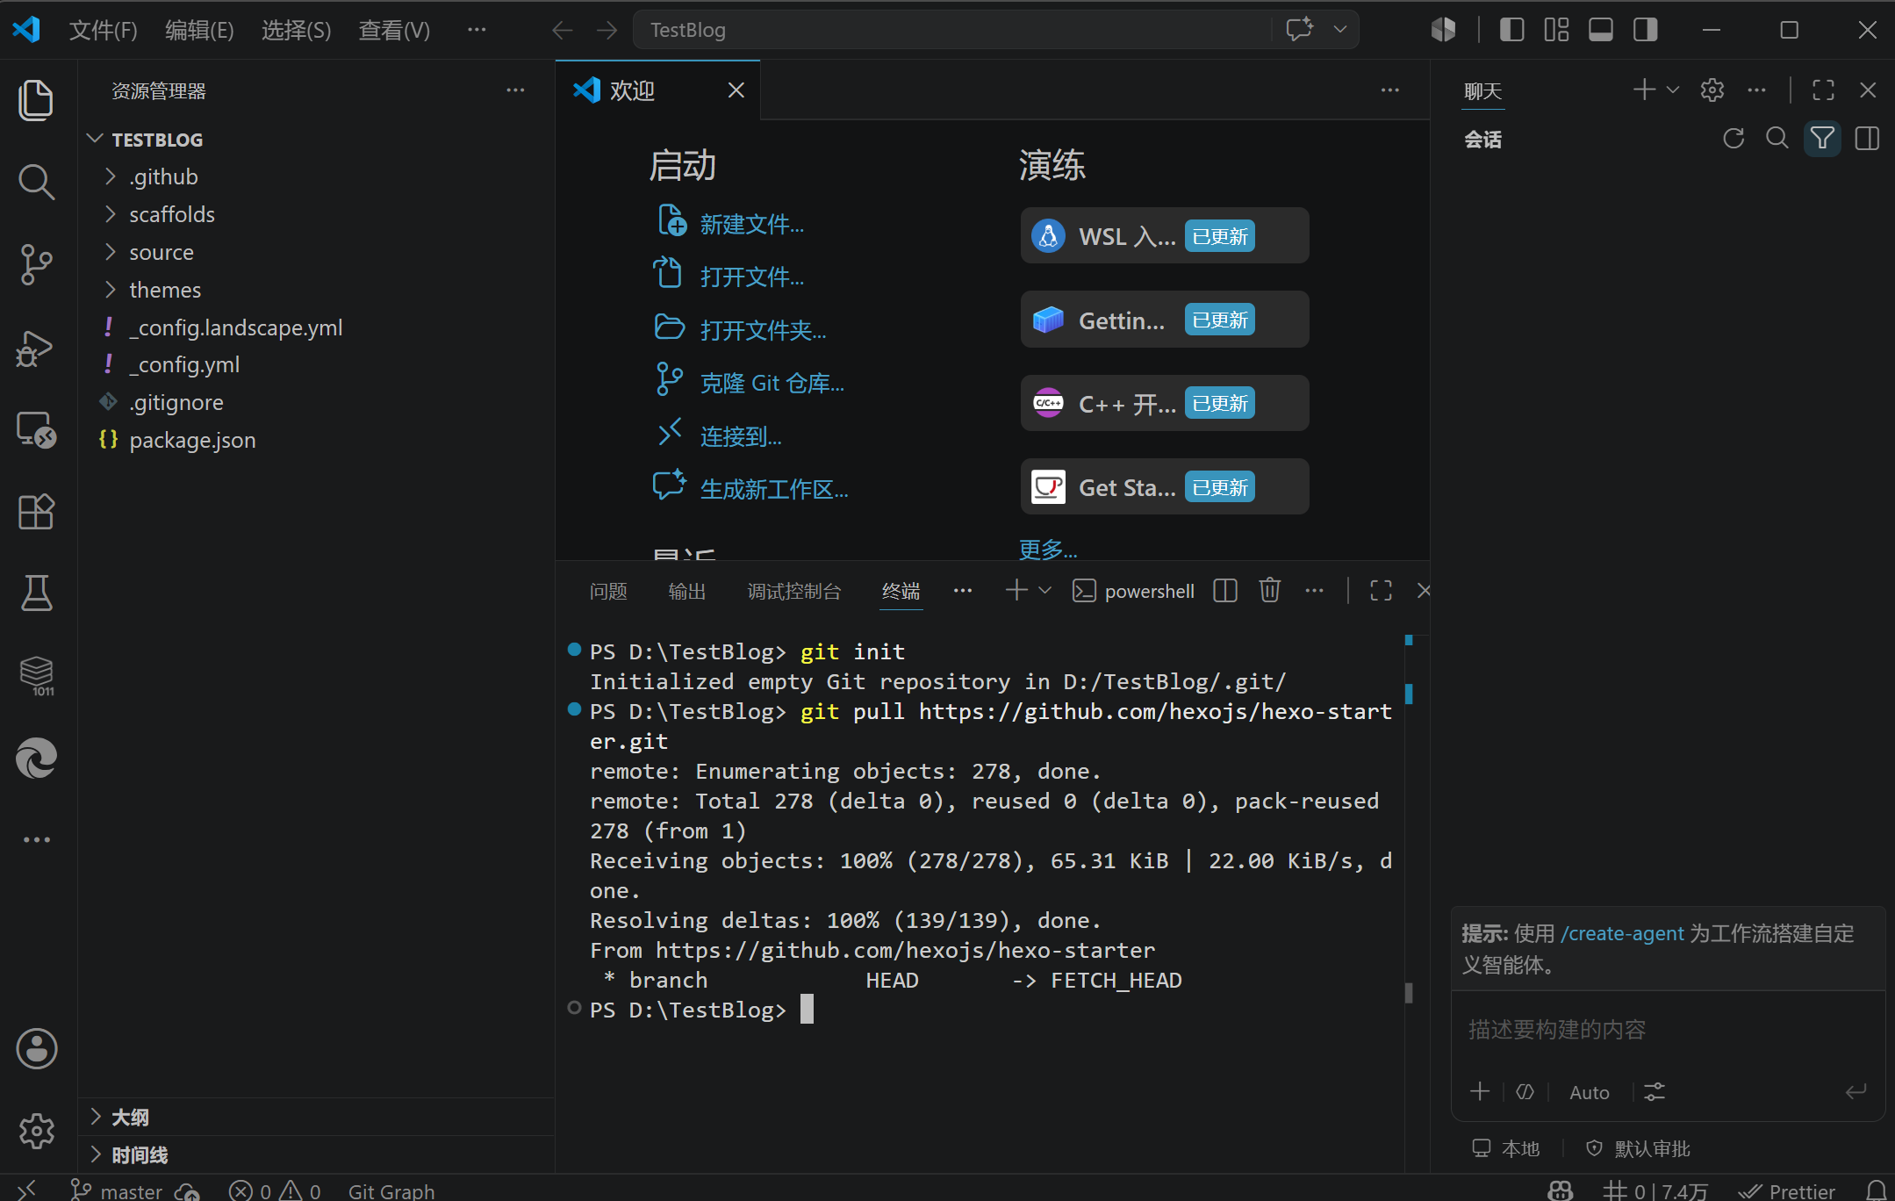1895x1201 pixels.
Task: Toggle the primary side bar layout button
Action: 1511,30
